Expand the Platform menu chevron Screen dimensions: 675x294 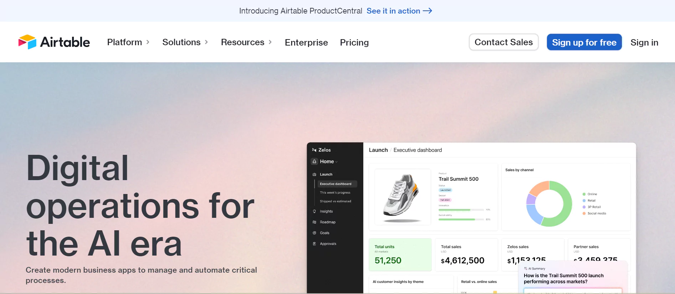[x=148, y=42]
